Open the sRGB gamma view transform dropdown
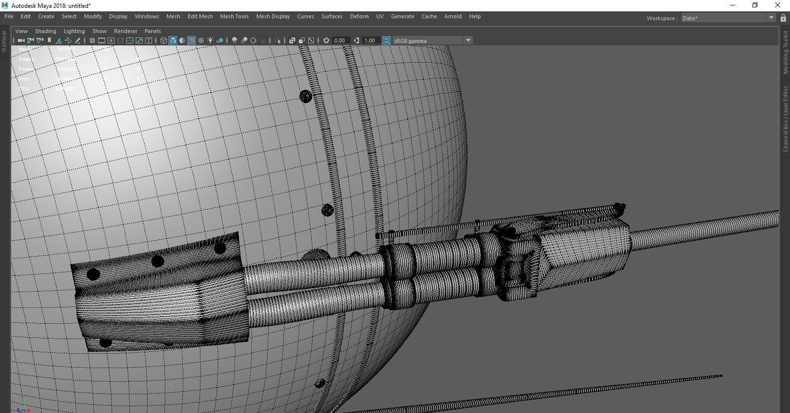The width and height of the screenshot is (790, 413). click(x=433, y=40)
